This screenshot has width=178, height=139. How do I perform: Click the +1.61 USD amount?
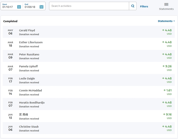click(168, 90)
